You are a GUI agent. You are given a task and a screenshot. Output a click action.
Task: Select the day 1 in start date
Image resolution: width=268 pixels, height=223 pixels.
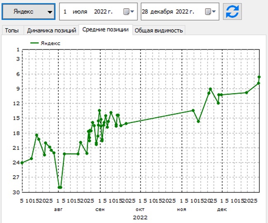click(65, 12)
